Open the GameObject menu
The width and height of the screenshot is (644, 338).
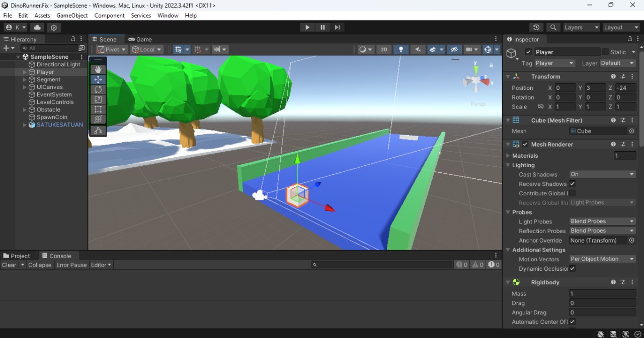click(x=72, y=16)
